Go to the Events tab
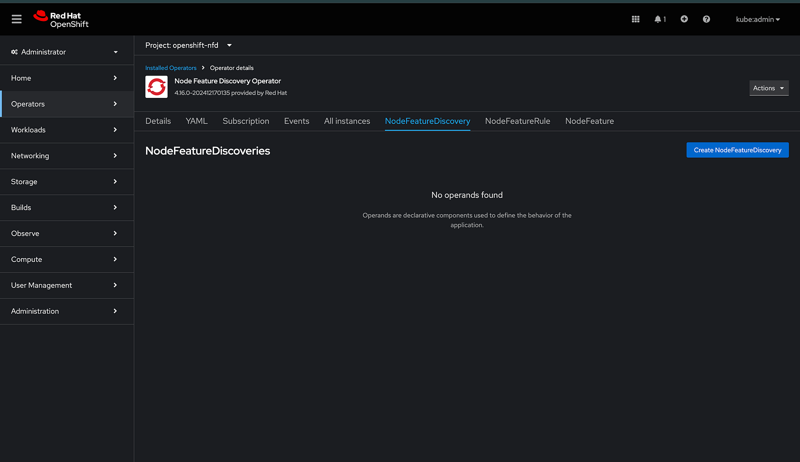The image size is (800, 462). click(x=296, y=121)
